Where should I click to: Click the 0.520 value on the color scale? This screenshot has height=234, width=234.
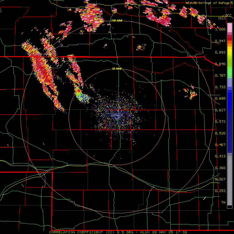[220, 133]
